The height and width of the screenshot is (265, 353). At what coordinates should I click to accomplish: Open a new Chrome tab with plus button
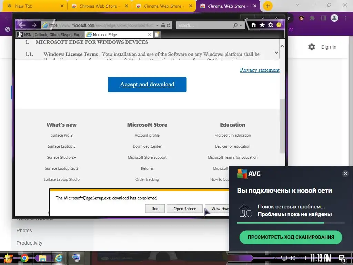[268, 6]
